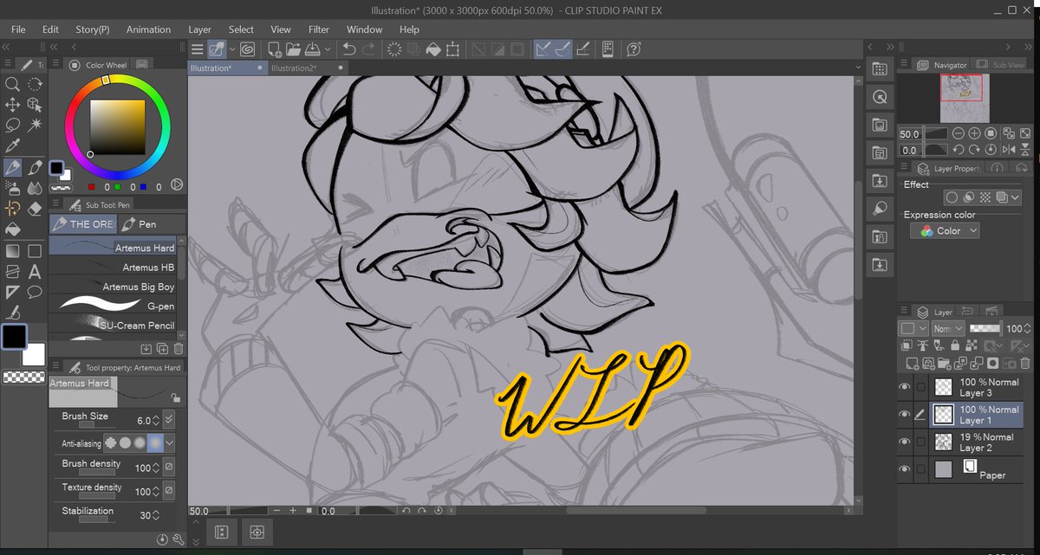1040x555 pixels.
Task: Click the layer opacity value field
Action: click(x=1014, y=328)
